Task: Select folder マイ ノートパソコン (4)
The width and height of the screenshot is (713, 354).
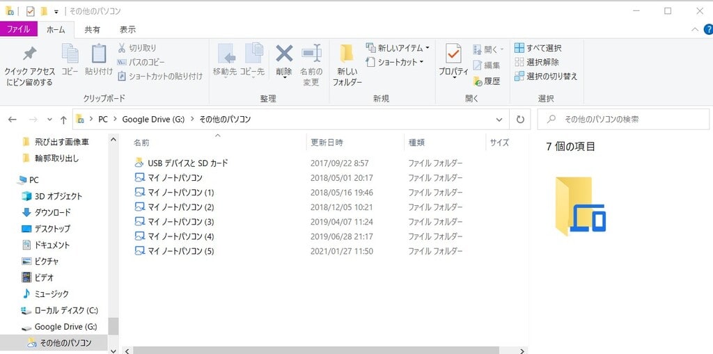Action: pyautogui.click(x=174, y=236)
